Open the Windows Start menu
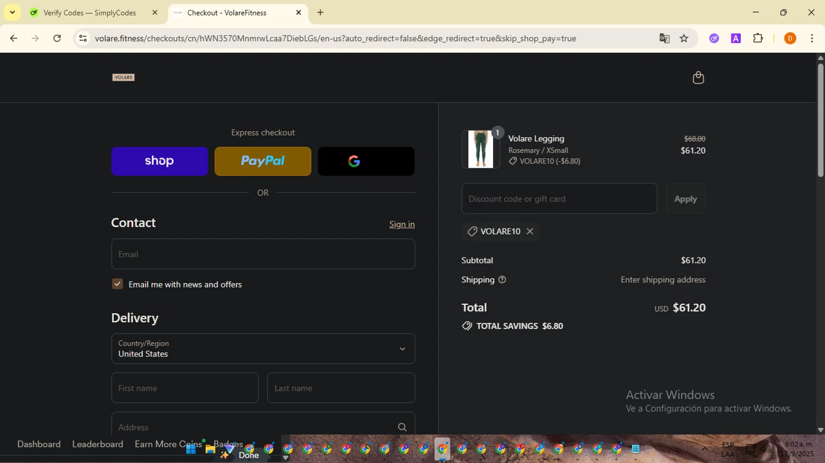This screenshot has height=463, width=825. [191, 449]
